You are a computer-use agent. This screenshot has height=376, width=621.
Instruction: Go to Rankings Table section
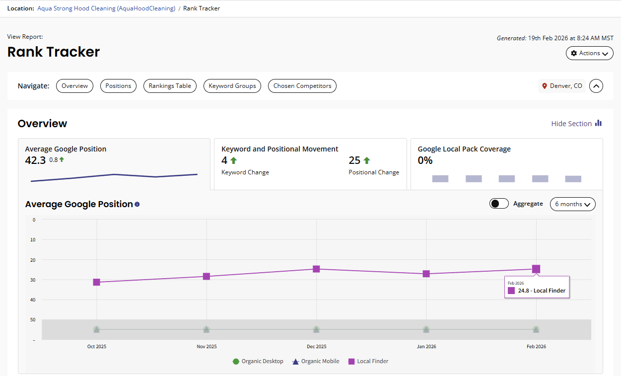coord(170,86)
